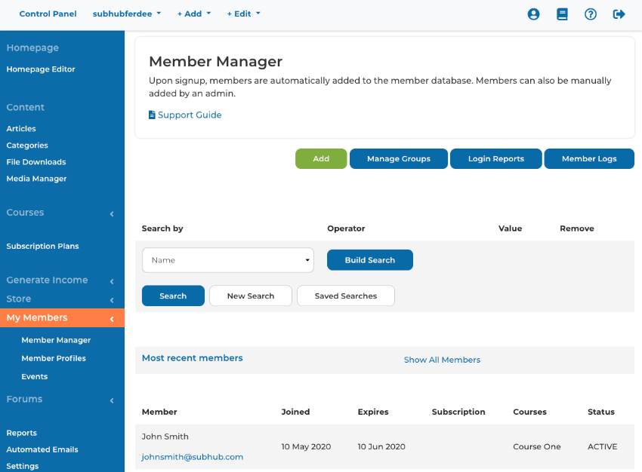Screen dimensions: 642x472
Task: Open the Support Guide document icon
Action: pos(153,114)
